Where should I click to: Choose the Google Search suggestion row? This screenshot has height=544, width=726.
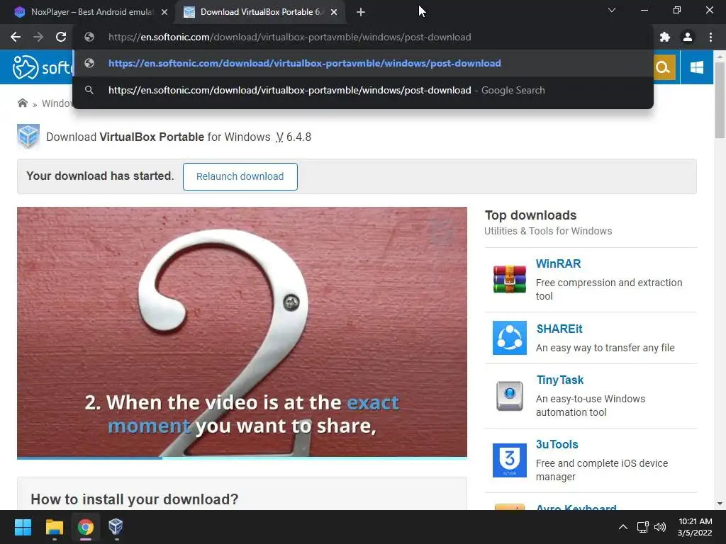(363, 90)
